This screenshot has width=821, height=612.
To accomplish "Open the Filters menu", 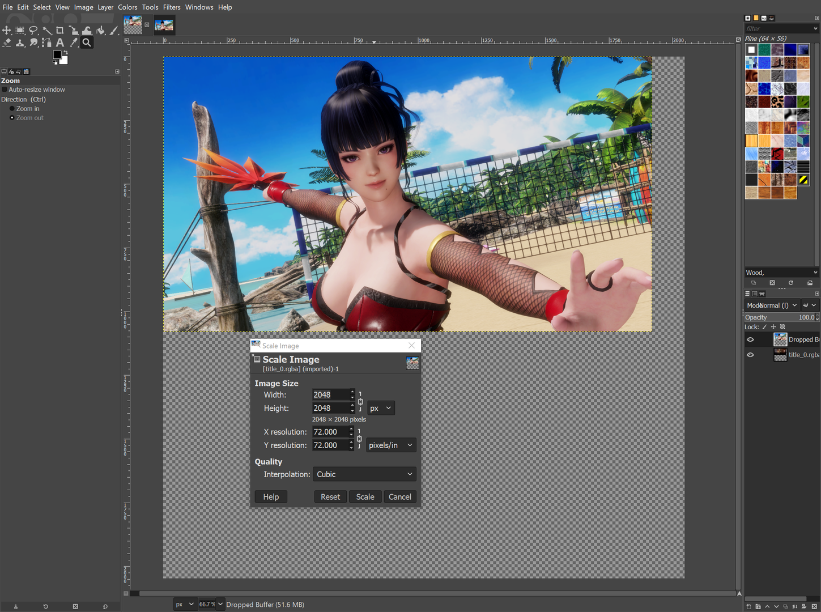I will tap(172, 7).
